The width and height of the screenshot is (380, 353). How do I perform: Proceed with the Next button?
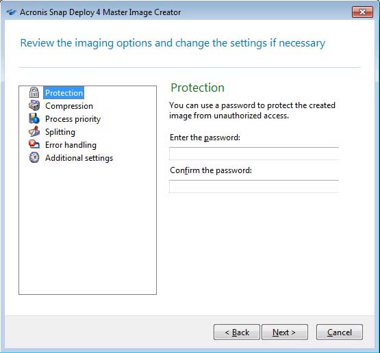[285, 332]
